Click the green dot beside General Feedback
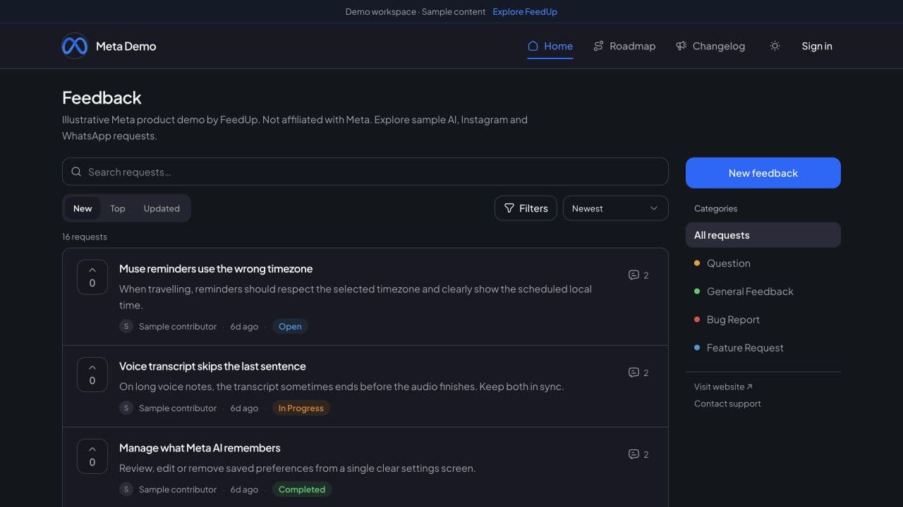903x507 pixels. (697, 292)
